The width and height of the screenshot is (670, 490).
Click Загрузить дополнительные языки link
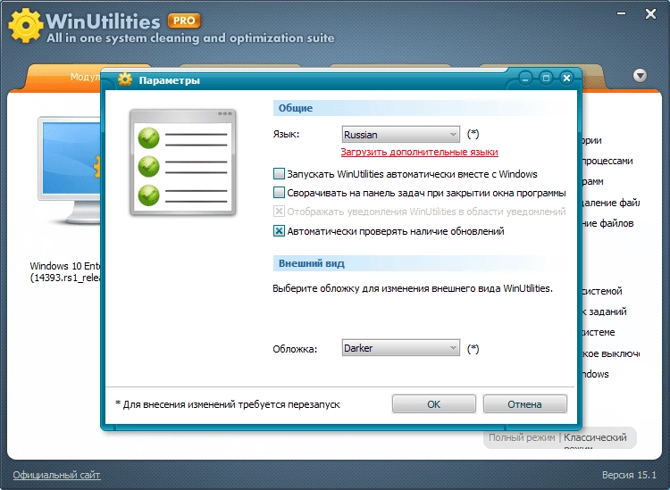pos(419,152)
